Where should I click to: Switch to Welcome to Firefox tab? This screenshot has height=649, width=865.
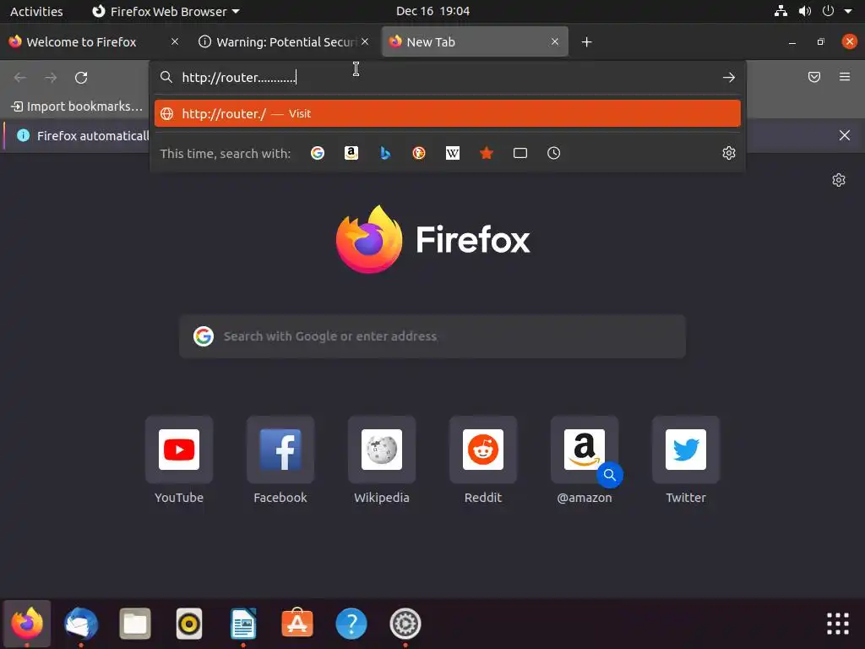pos(82,42)
